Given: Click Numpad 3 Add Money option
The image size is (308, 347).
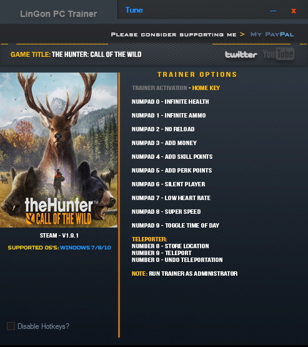Looking at the screenshot, I should click(164, 143).
